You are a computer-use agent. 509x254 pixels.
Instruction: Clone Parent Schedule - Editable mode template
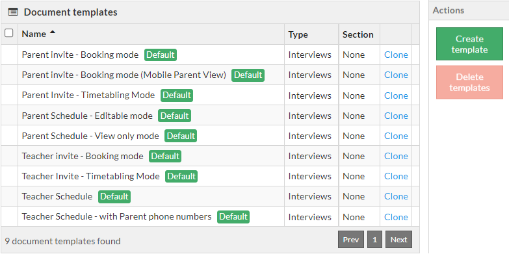396,116
